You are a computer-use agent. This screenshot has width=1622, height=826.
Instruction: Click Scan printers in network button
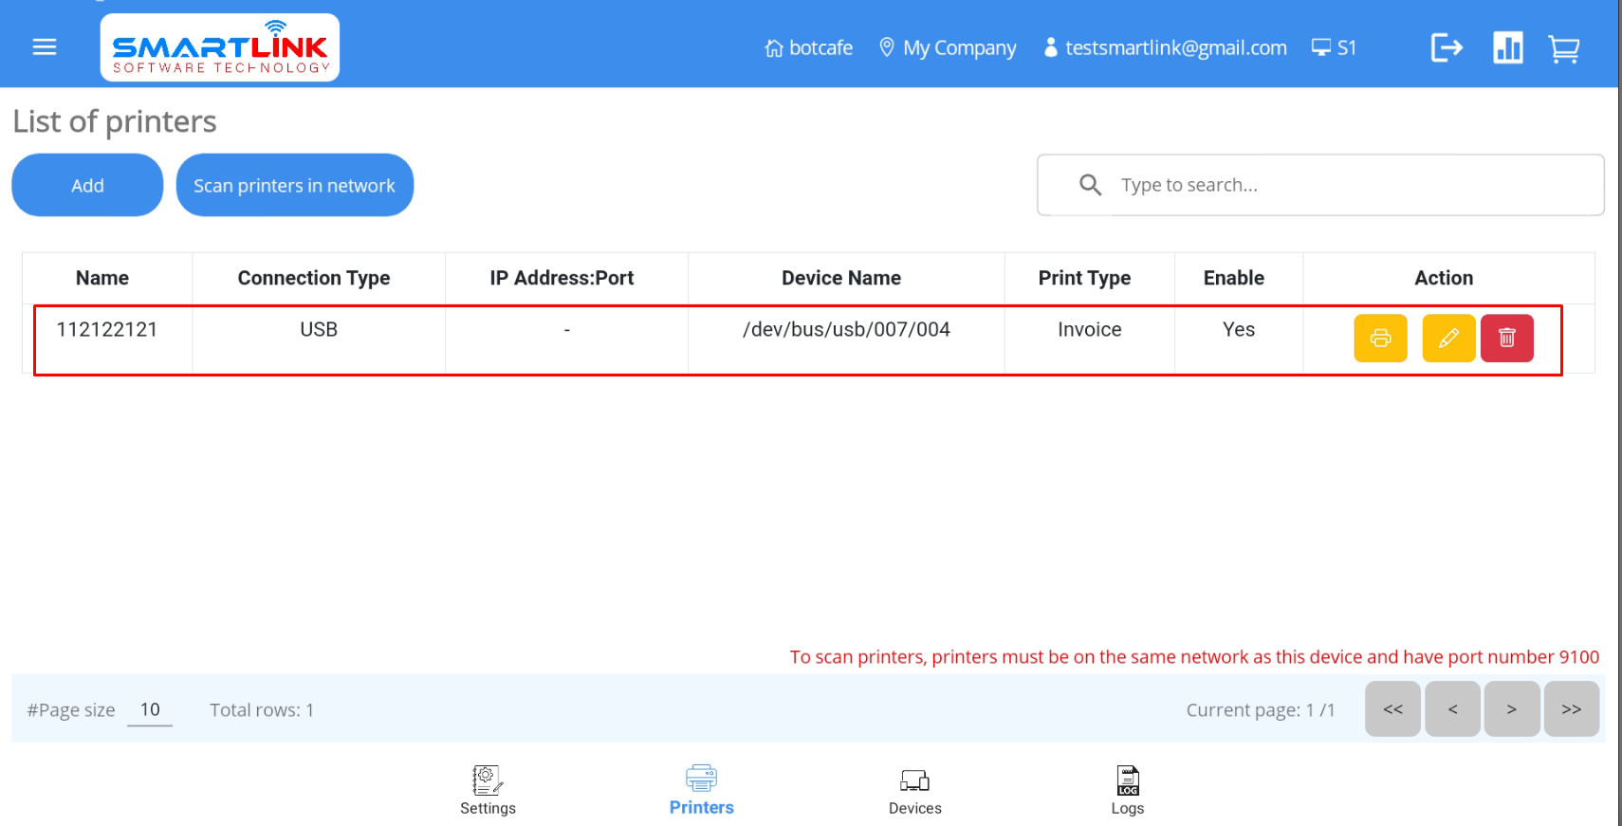(x=294, y=186)
